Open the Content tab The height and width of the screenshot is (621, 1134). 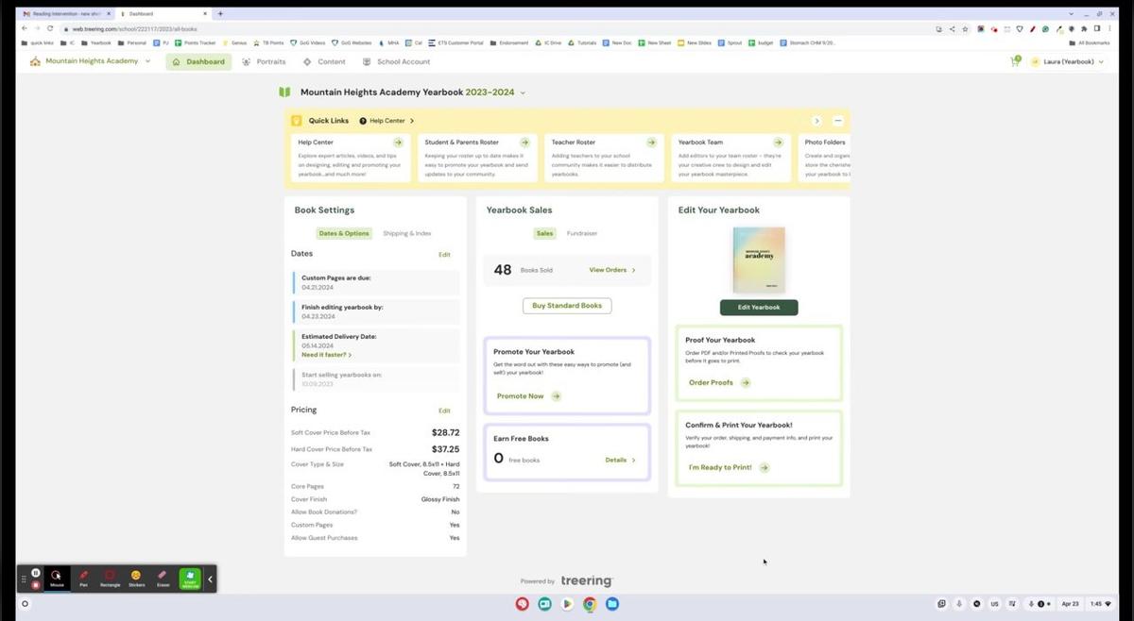(324, 61)
